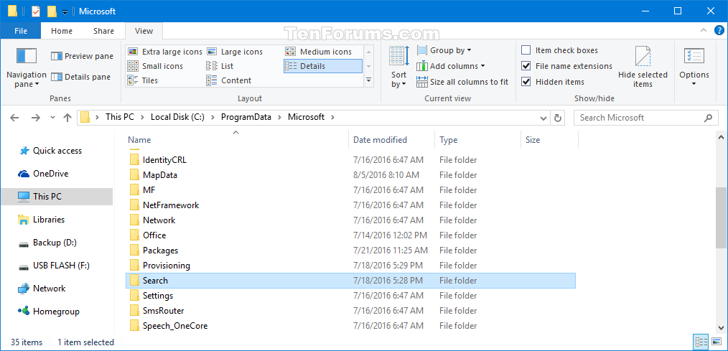Click the New folder quick access icon
This screenshot has height=351, width=728.
pos(52,11)
